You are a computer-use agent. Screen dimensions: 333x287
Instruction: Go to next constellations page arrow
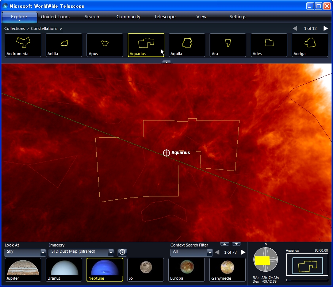(x=326, y=28)
